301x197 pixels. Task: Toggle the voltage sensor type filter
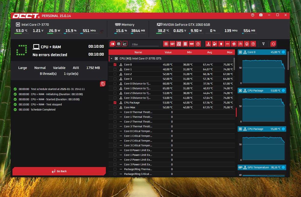click(215, 44)
